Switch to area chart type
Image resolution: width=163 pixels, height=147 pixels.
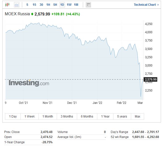17,5
